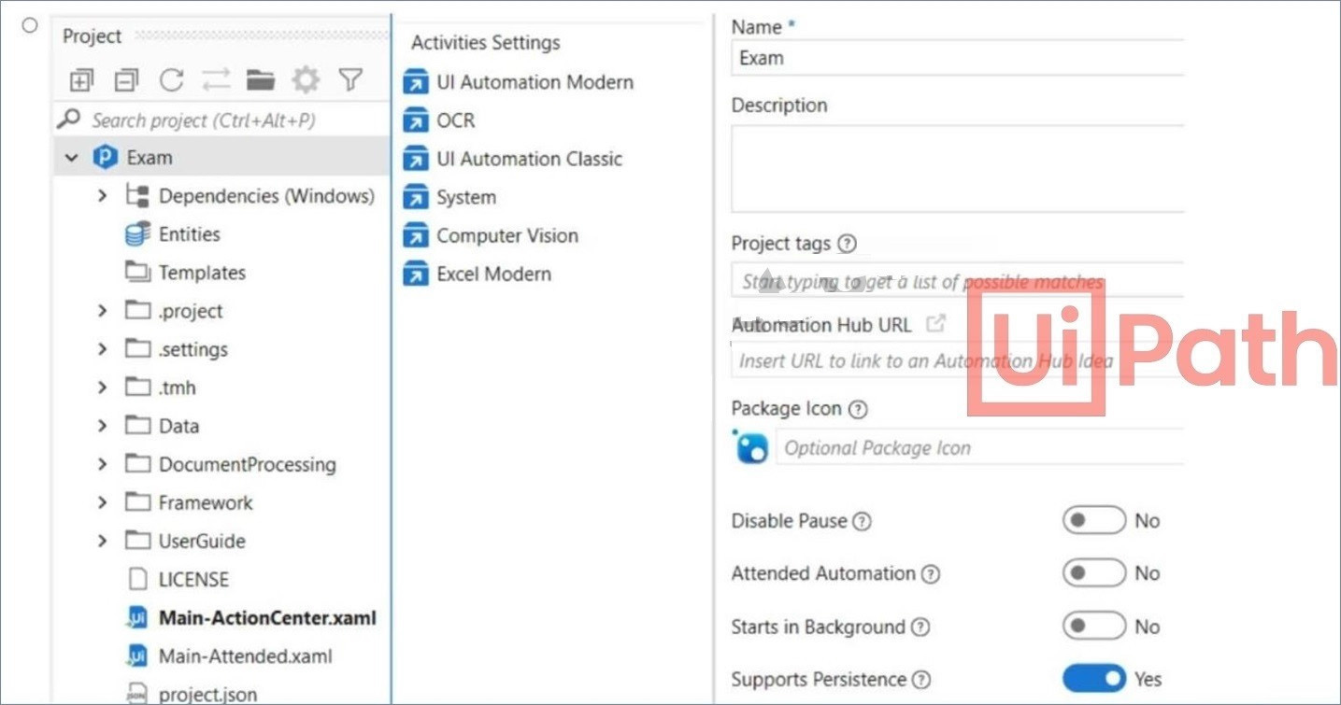Expand the Data folder
The height and width of the screenshot is (705, 1341).
point(103,426)
